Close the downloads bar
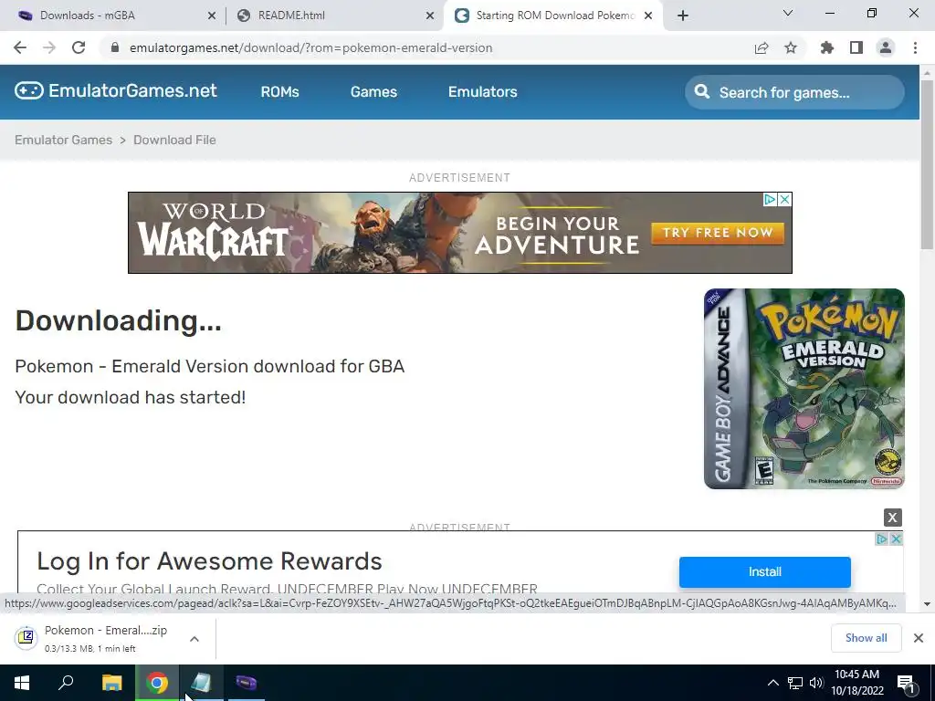Screen dimensions: 935x701 [919, 638]
